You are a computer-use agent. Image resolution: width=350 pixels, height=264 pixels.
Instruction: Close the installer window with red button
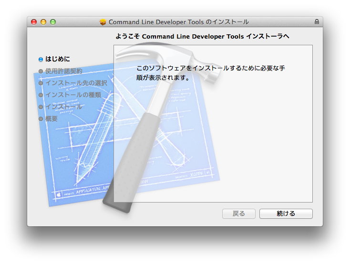[34, 22]
